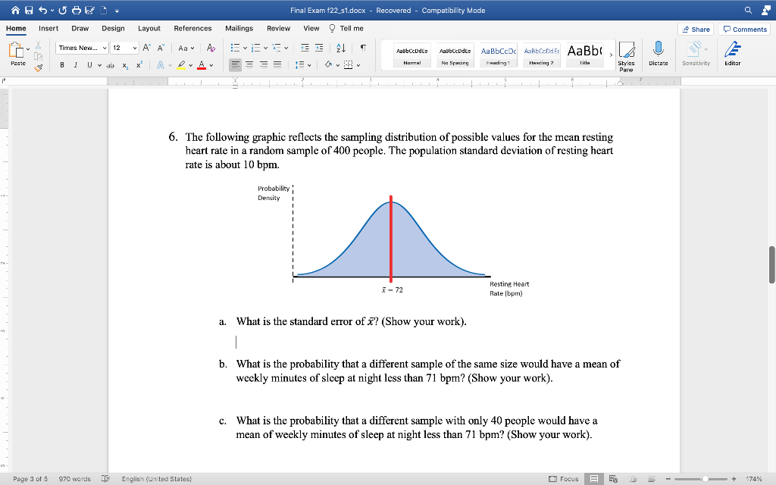
Task: Toggle bold formatting
Action: (x=62, y=65)
